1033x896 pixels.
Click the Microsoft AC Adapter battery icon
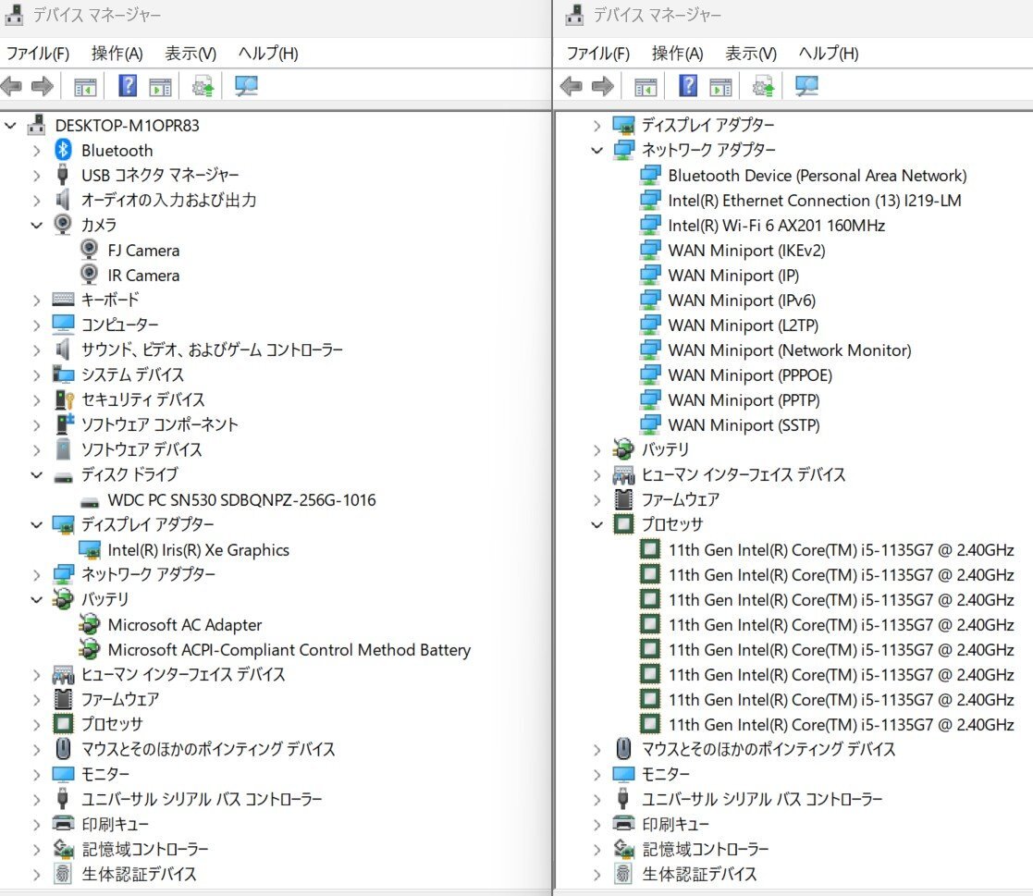click(x=90, y=625)
